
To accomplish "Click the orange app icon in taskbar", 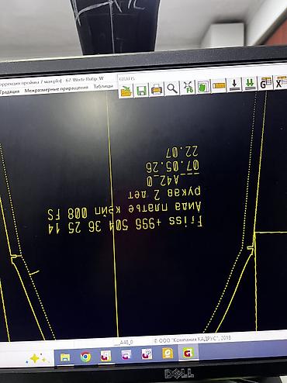I will [x=168, y=353].
